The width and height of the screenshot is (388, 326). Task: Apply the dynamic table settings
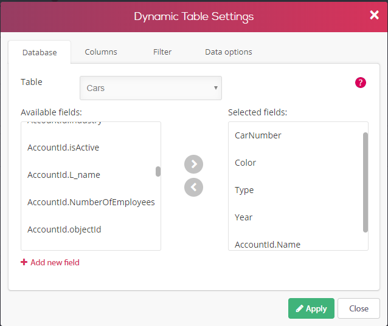(311, 308)
